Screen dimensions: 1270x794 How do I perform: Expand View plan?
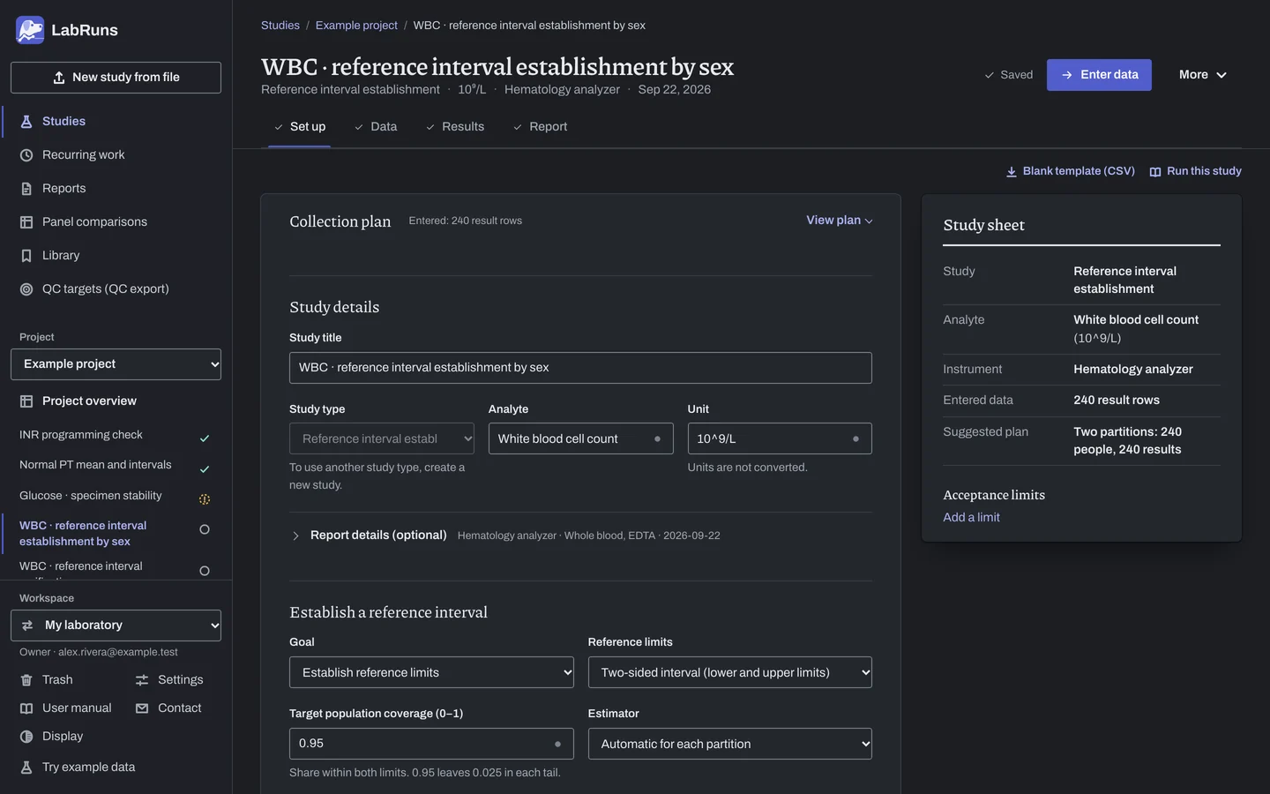click(x=840, y=221)
